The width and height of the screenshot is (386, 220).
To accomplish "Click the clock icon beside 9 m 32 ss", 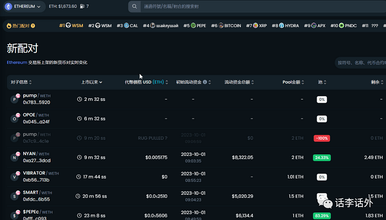I will (x=79, y=157).
